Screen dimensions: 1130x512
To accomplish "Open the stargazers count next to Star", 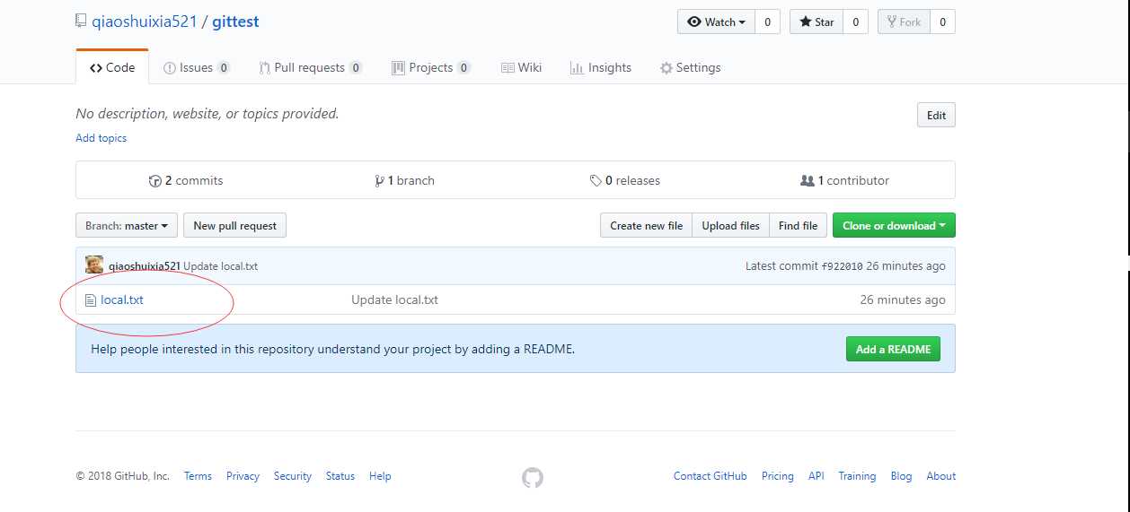I will click(855, 22).
